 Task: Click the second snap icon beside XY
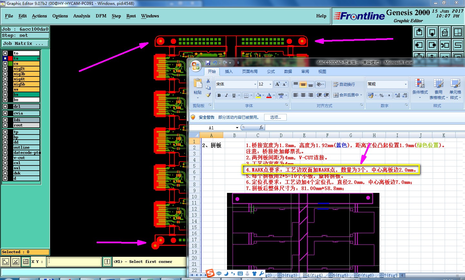pos(15,262)
